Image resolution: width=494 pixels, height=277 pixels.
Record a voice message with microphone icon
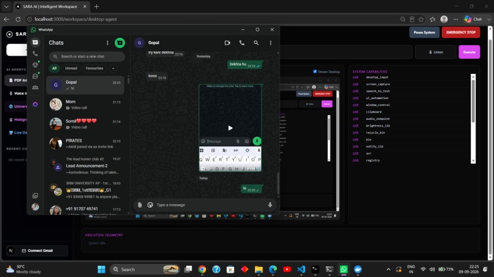pyautogui.click(x=270, y=205)
